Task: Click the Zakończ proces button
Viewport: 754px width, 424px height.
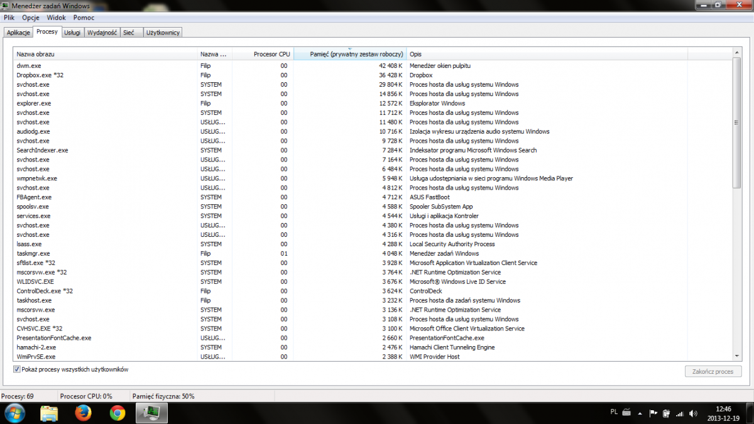Action: click(713, 371)
